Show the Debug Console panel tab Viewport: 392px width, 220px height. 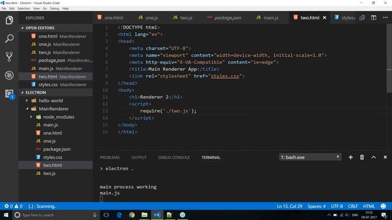coord(174,158)
